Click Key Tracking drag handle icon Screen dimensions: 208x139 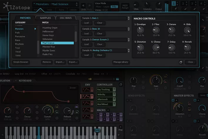(x=114, y=90)
